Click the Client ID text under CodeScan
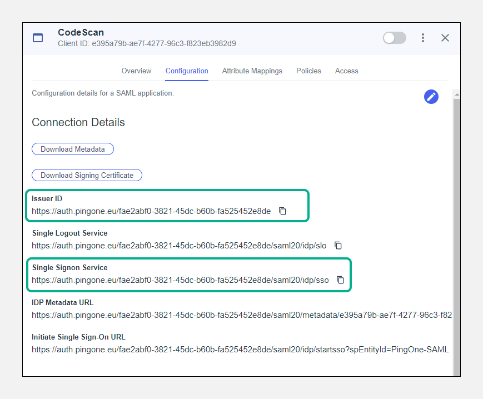This screenshot has height=399, width=483. pyautogui.click(x=147, y=43)
